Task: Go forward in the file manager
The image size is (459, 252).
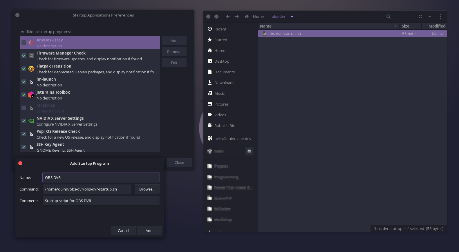Action: click(237, 17)
